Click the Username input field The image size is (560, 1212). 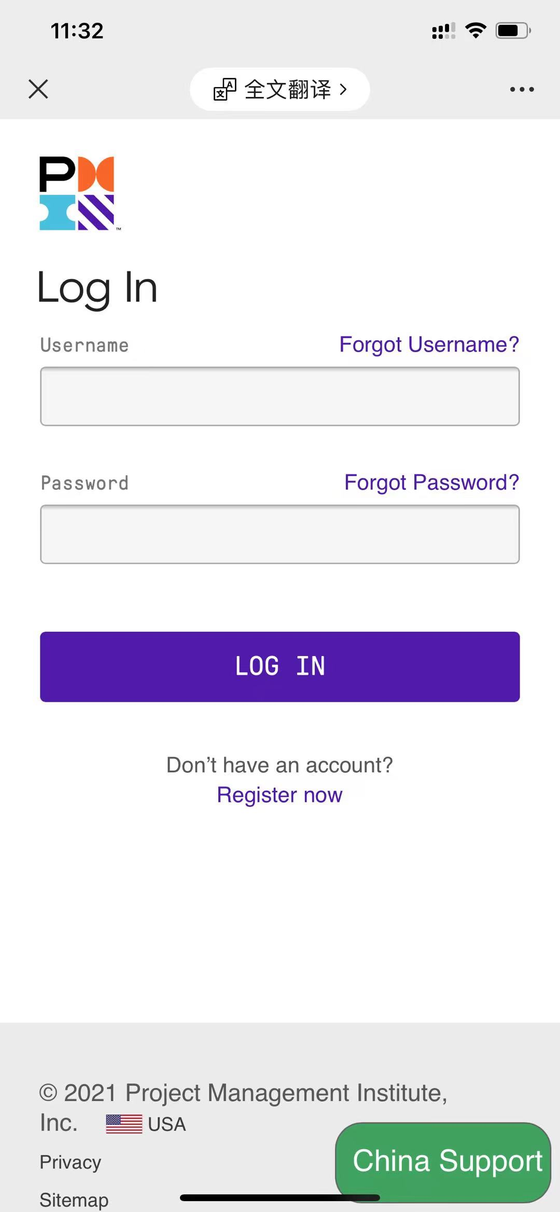click(280, 396)
